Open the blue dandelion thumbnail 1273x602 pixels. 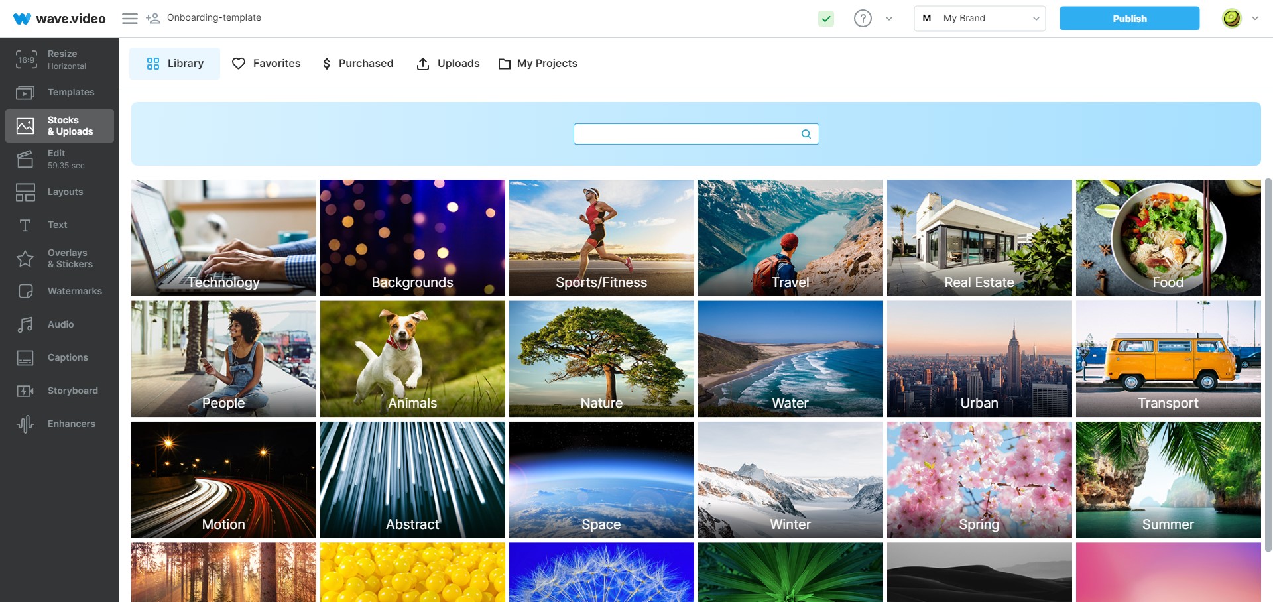601,572
